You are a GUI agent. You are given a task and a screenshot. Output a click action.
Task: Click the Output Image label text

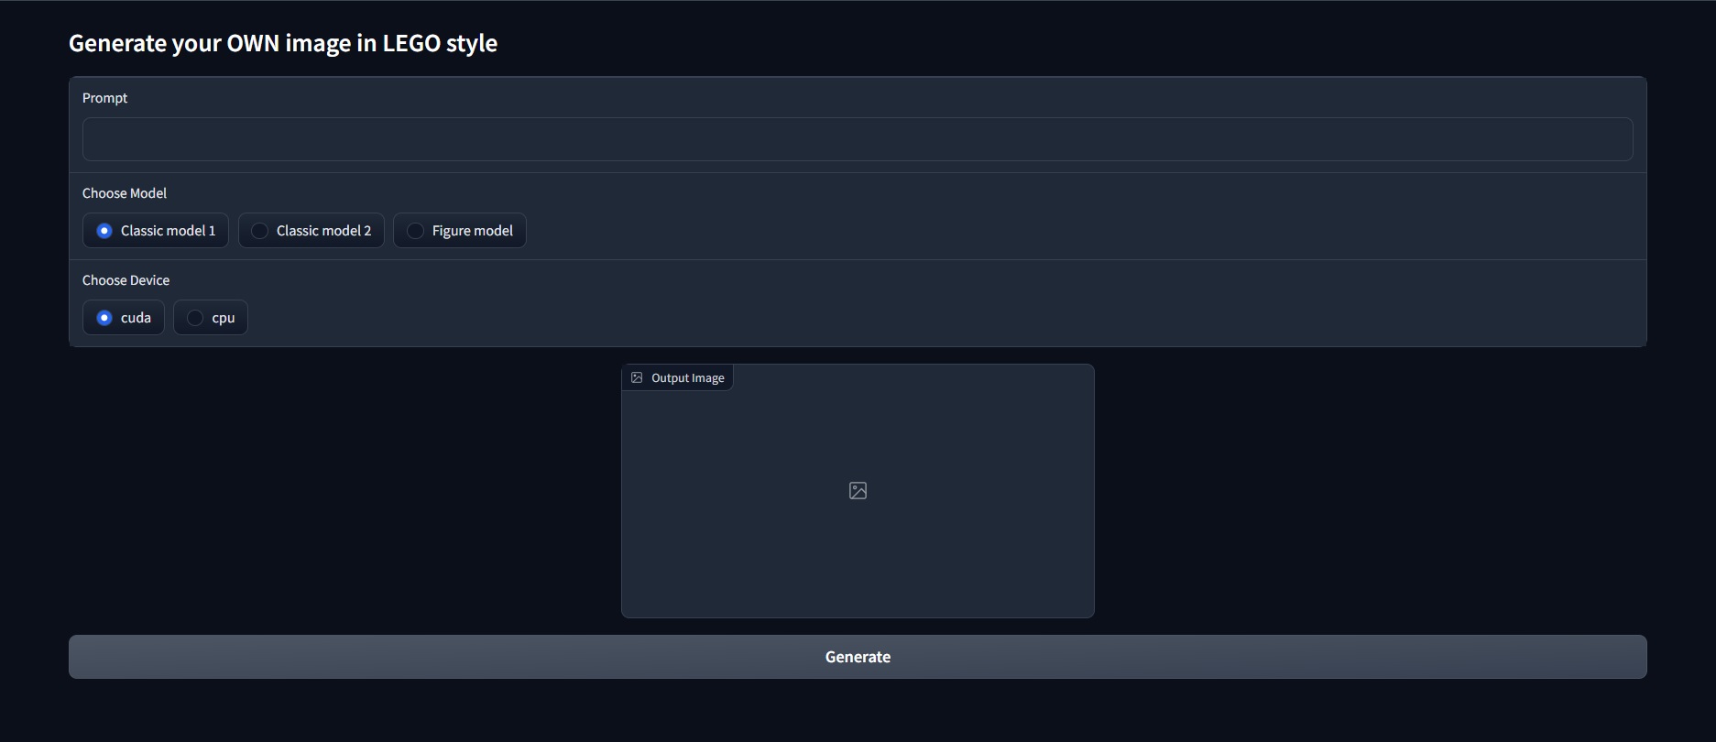688,378
